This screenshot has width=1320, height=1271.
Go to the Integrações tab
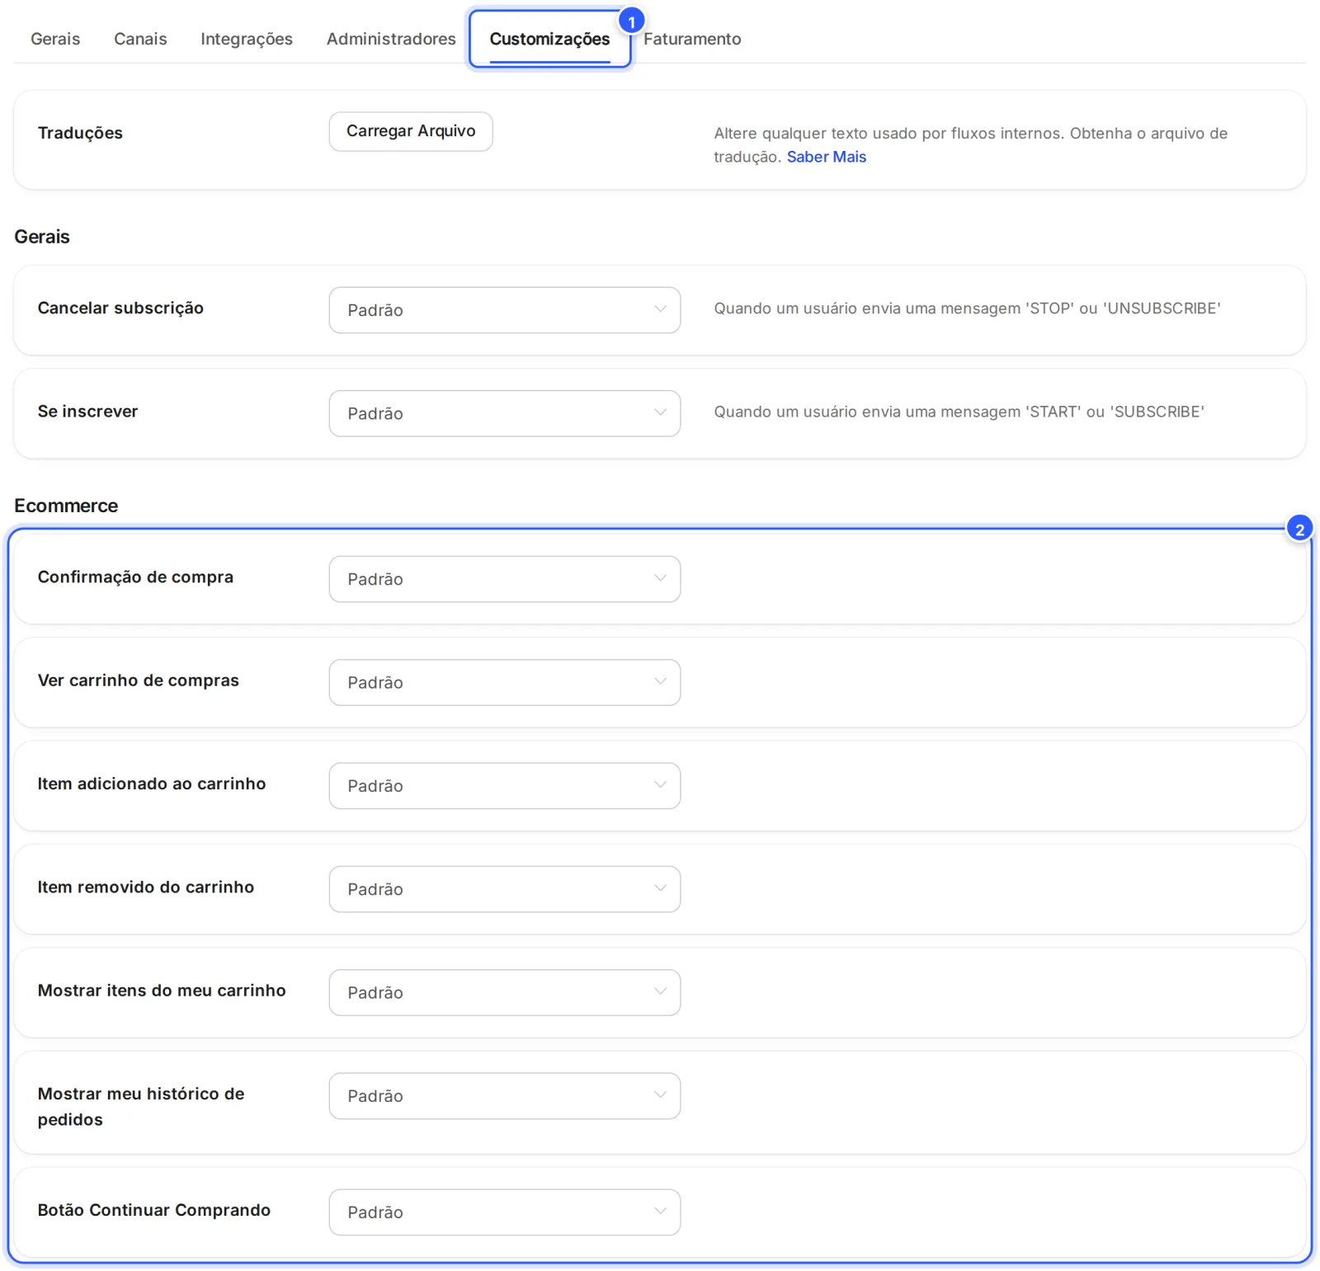click(247, 39)
